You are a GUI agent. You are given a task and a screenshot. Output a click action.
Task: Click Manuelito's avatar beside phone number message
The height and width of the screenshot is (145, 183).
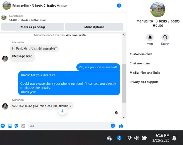coord(5,106)
